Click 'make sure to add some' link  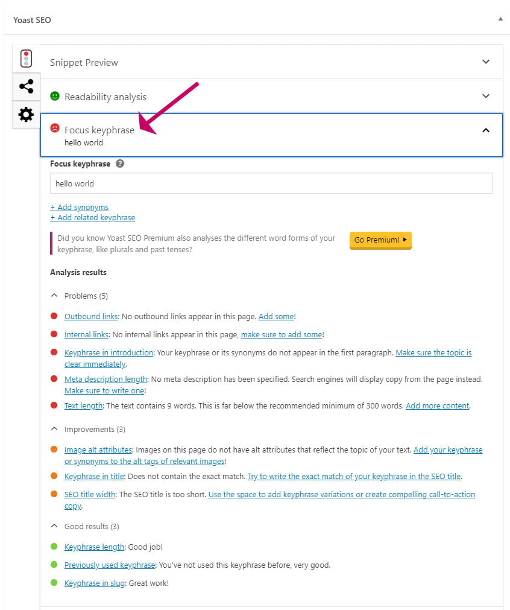[x=282, y=335]
